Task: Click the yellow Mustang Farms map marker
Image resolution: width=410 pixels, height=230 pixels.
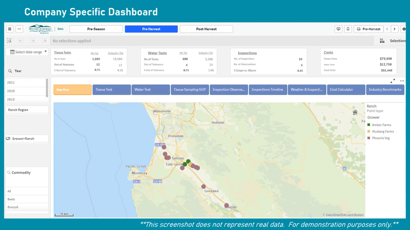Action: 190,164
